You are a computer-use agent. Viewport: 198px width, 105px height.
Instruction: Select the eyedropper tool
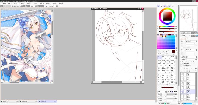[169, 54]
